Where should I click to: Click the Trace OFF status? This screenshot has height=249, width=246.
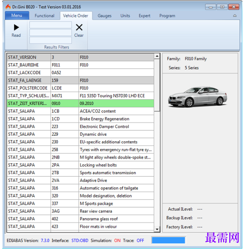[x=140, y=240]
